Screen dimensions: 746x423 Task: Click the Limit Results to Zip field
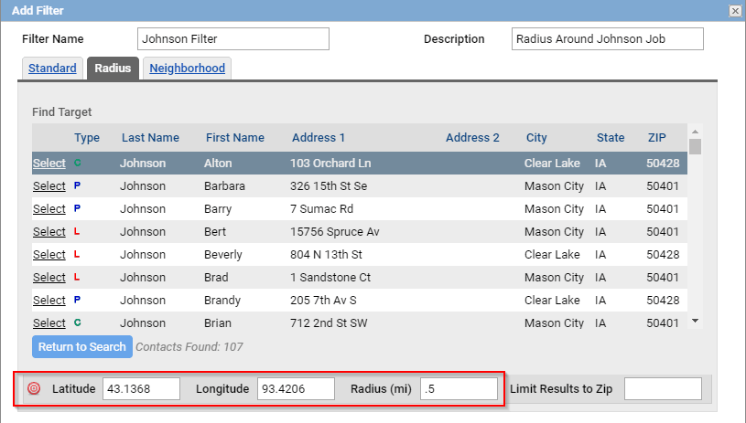(x=663, y=389)
